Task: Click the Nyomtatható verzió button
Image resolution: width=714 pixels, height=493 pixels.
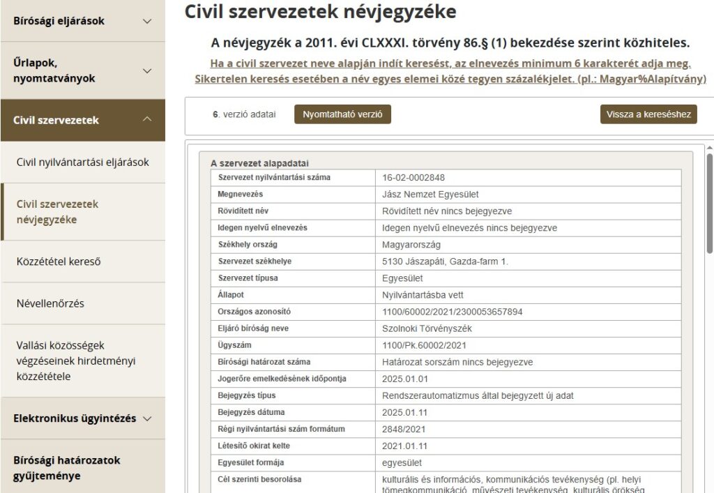Action: click(x=342, y=114)
